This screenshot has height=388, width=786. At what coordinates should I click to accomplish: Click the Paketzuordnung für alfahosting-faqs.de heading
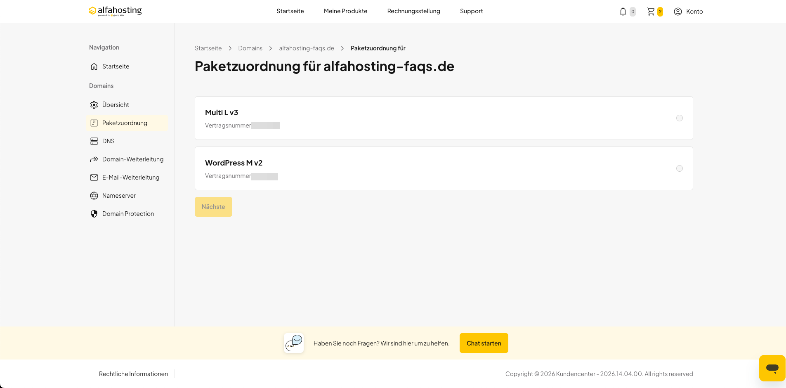tap(324, 66)
